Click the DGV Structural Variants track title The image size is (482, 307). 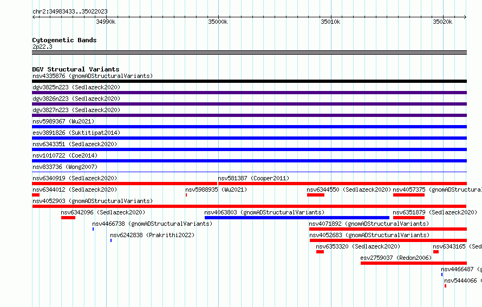76,69
